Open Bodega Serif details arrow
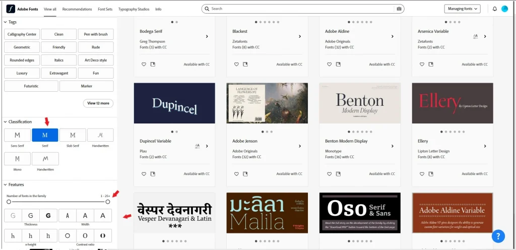This screenshot has width=516, height=250. 207,36
